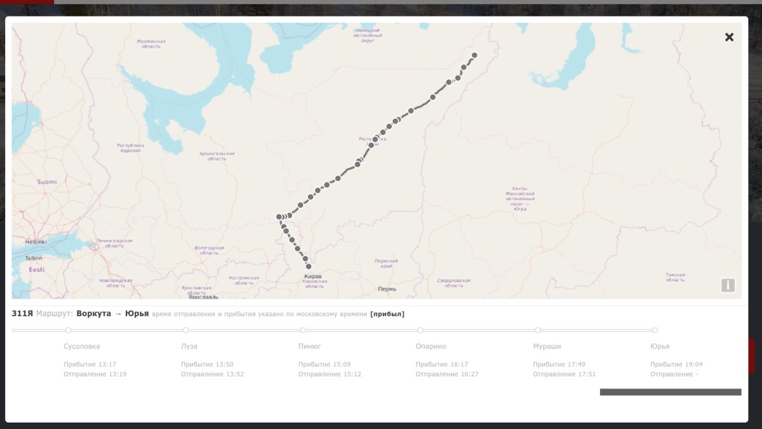Click the Воркута → Юрья route title
The height and width of the screenshot is (429, 762).
tap(112, 314)
